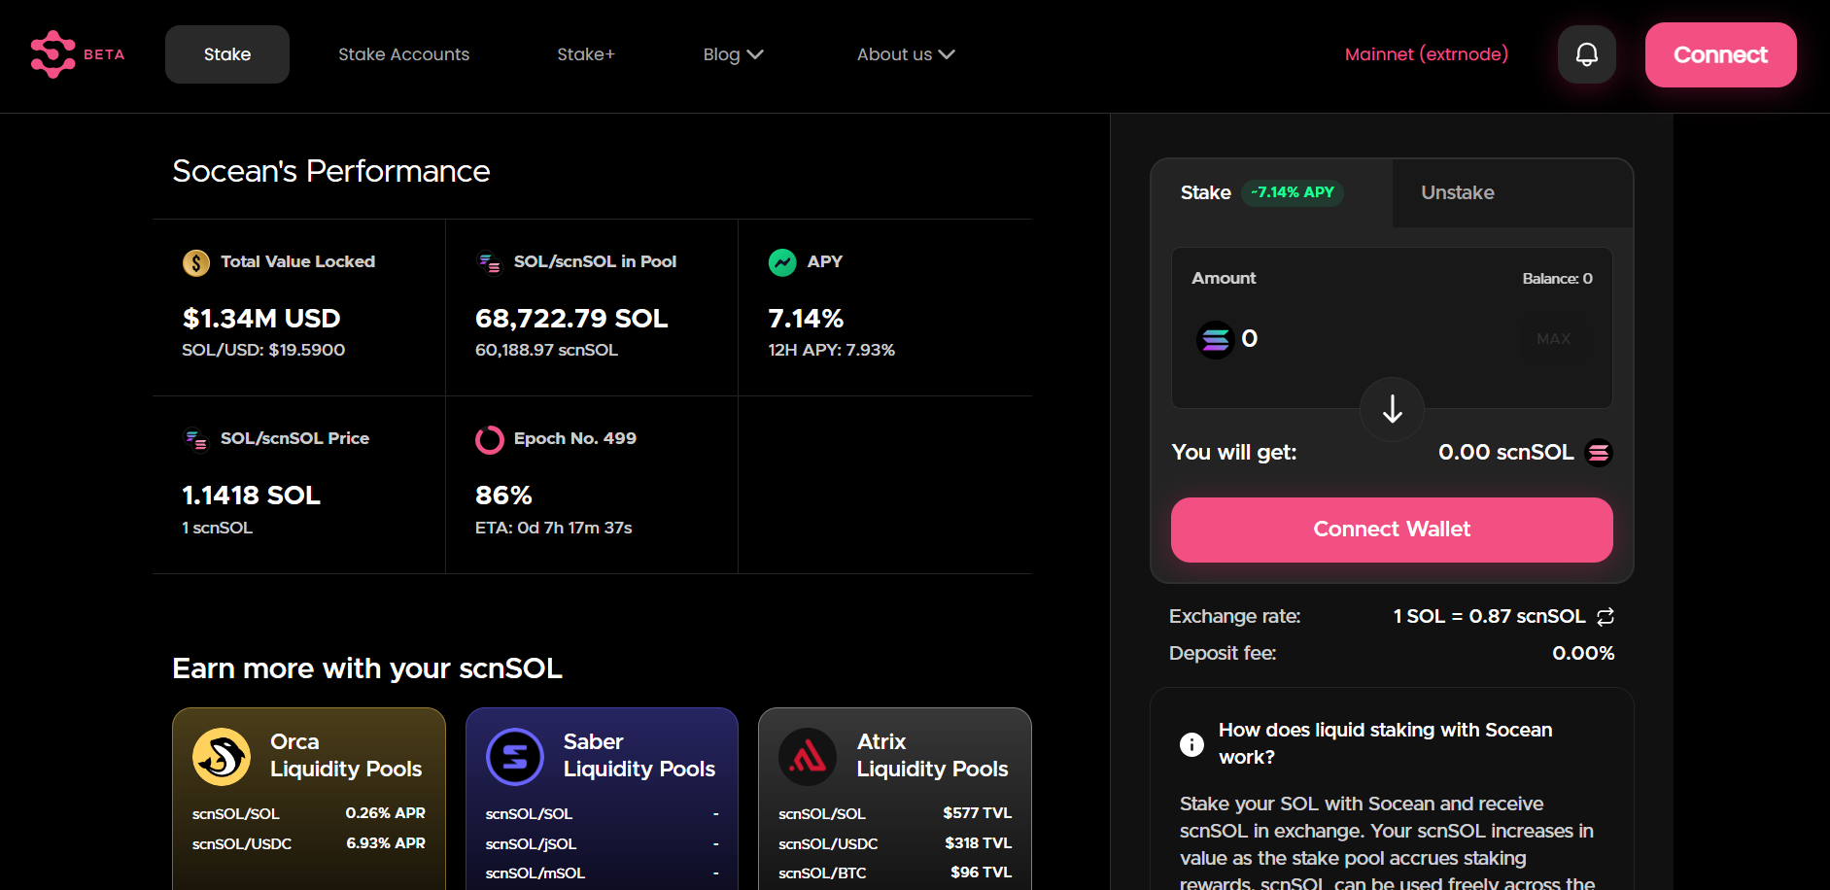Click the BETA label
The width and height of the screenshot is (1830, 890).
[104, 54]
